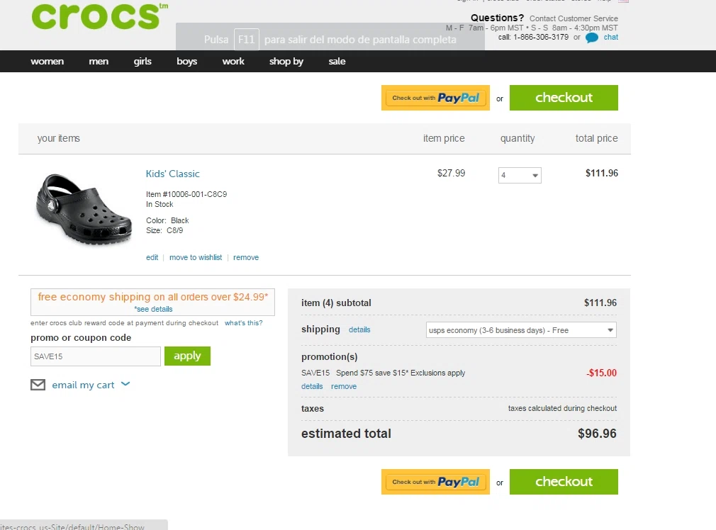Click the In Stock status text
This screenshot has width=716, height=530.
160,204
